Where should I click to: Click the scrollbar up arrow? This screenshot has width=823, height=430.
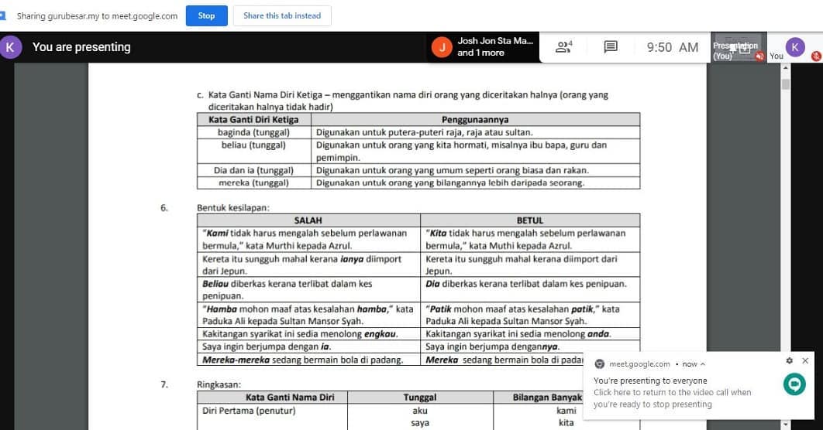(x=785, y=67)
